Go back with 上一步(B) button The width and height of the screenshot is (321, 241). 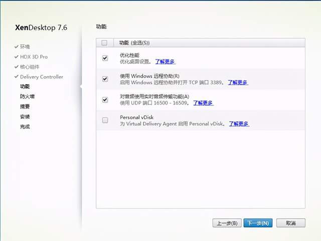click(227, 223)
